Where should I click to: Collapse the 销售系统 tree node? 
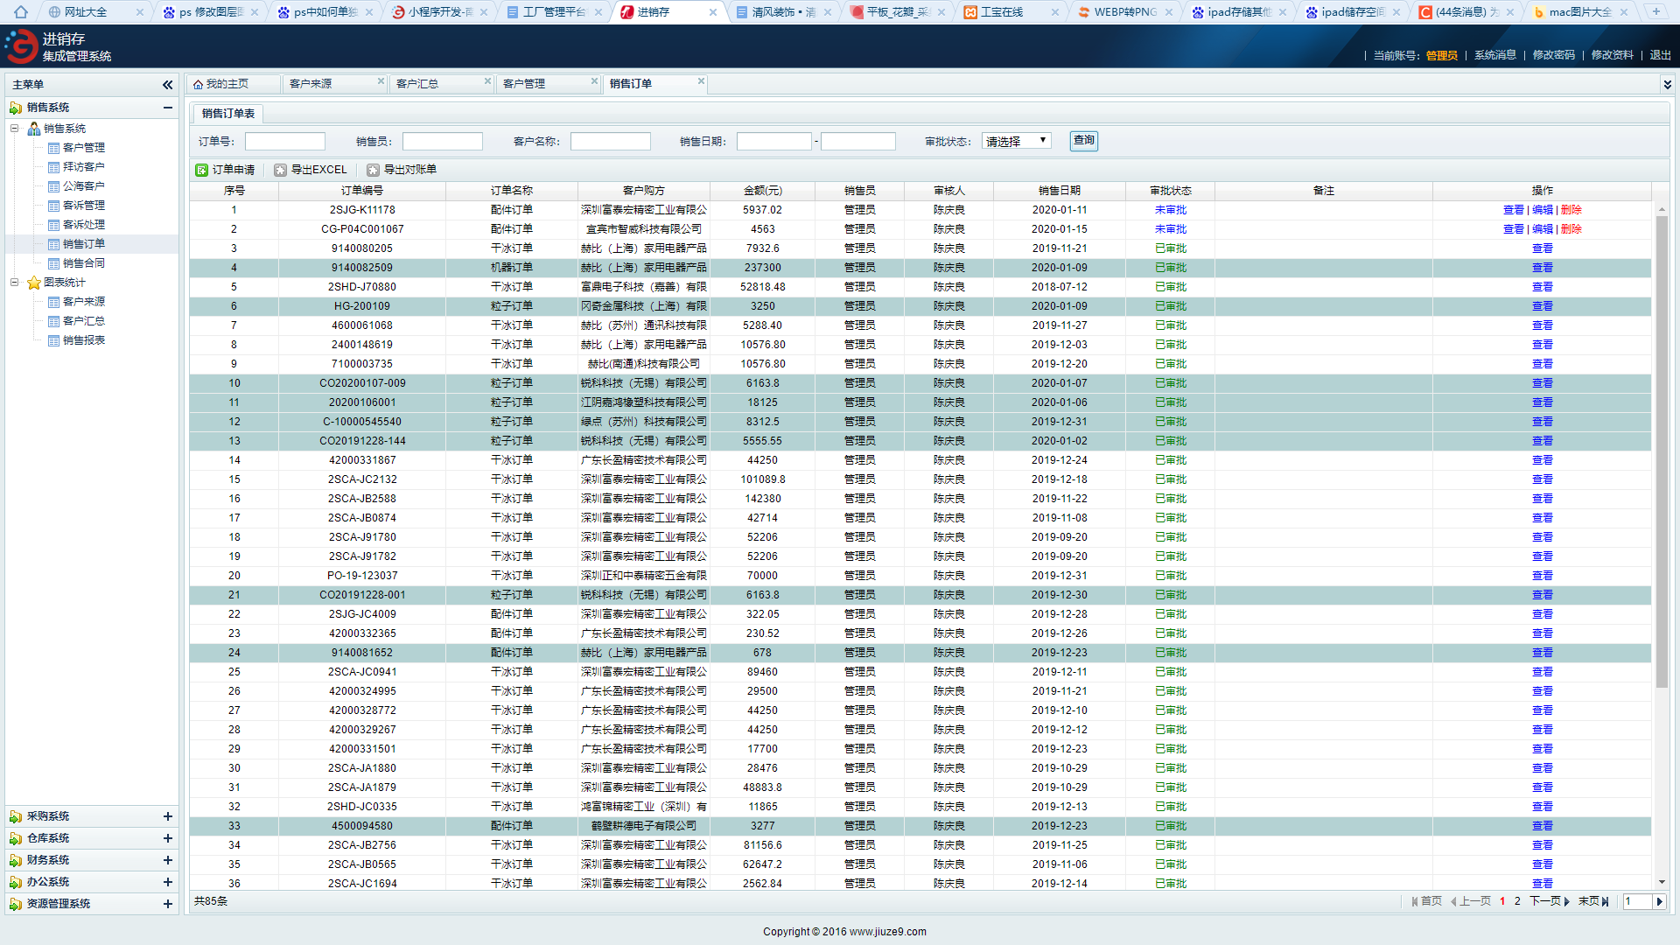(15, 129)
